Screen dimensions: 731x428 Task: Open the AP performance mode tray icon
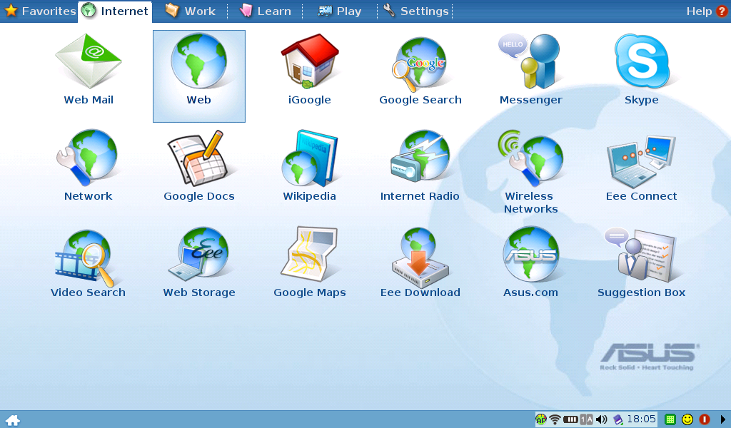[541, 419]
